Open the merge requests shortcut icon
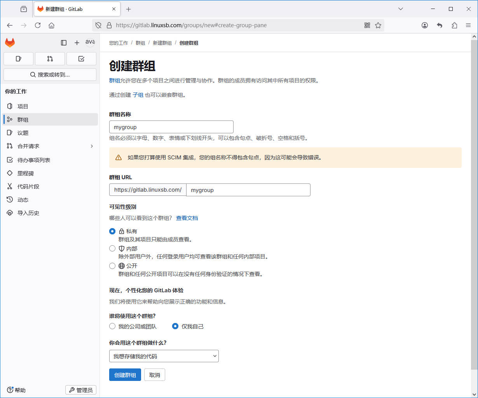The height and width of the screenshot is (398, 478). point(50,59)
